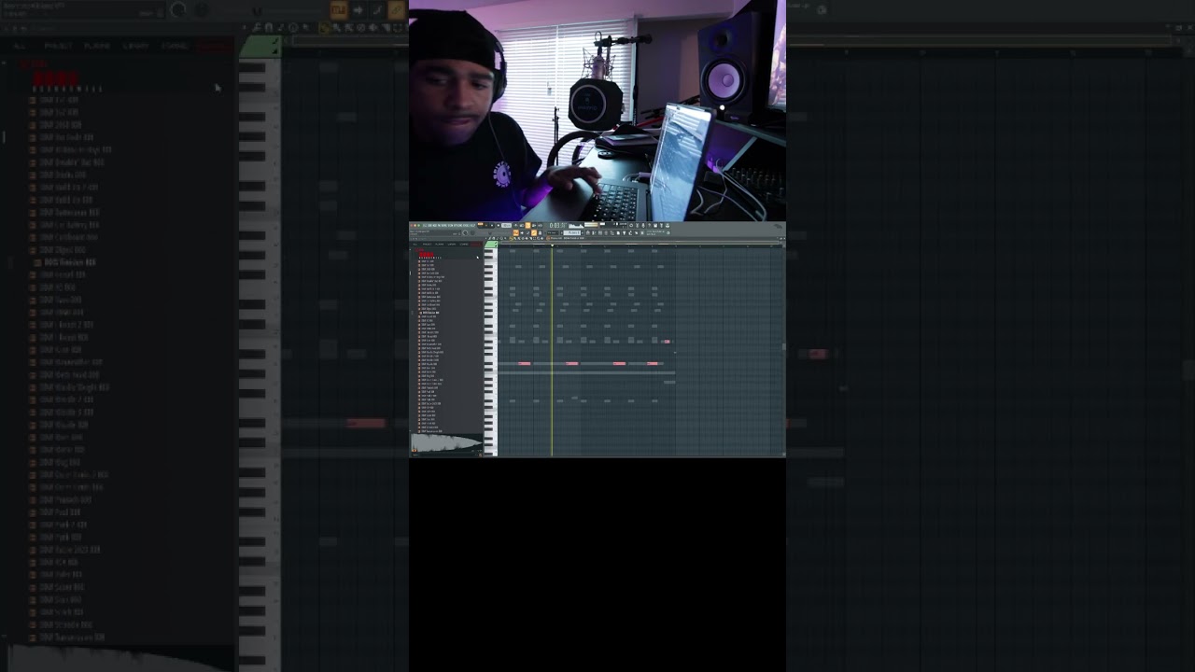Open the pattern selector dropdown

point(572,232)
